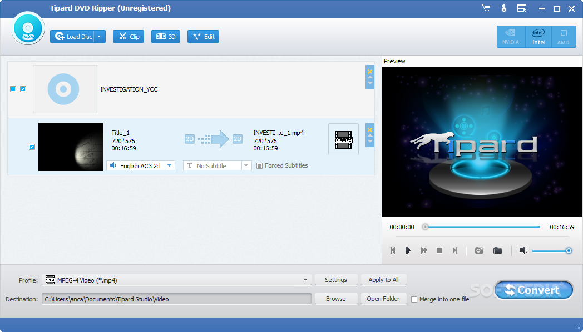Screen dimensions: 583x332
Task: Fast forward the preview
Action: point(424,250)
